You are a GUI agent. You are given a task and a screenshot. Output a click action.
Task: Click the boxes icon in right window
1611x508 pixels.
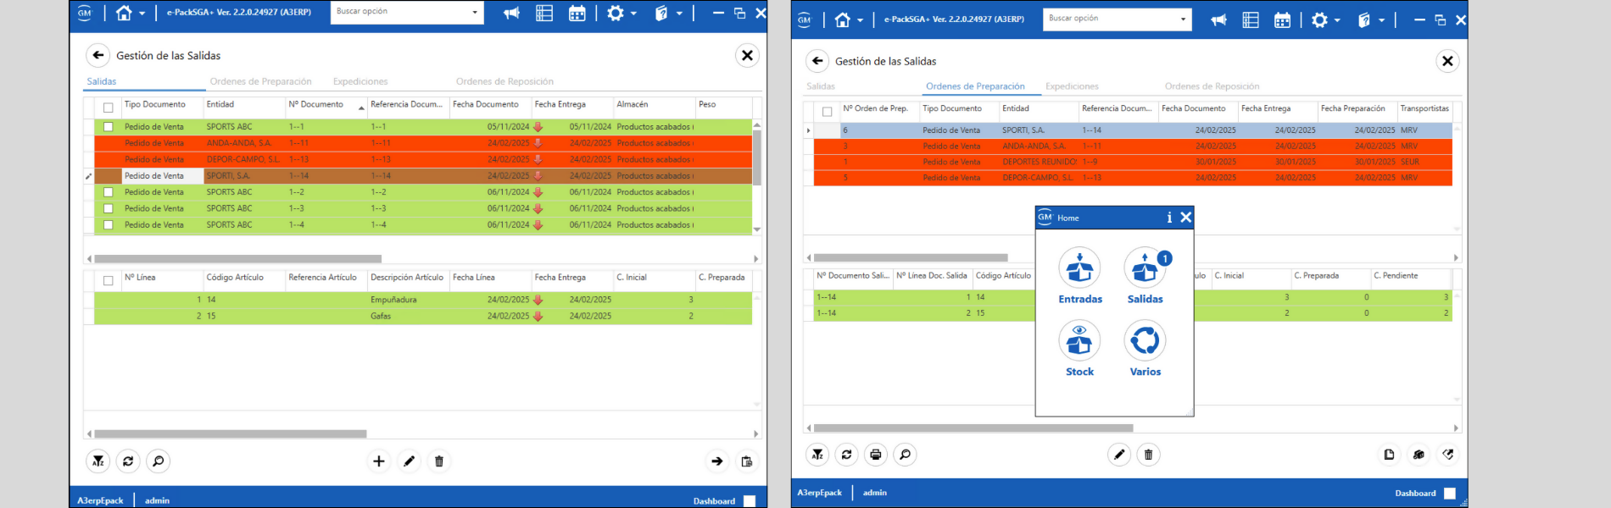point(1419,455)
